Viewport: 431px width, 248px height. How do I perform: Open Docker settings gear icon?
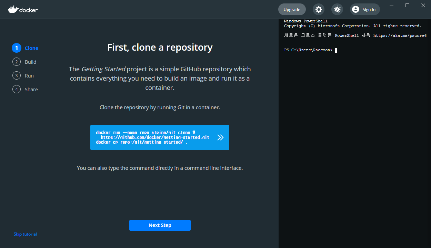(319, 9)
